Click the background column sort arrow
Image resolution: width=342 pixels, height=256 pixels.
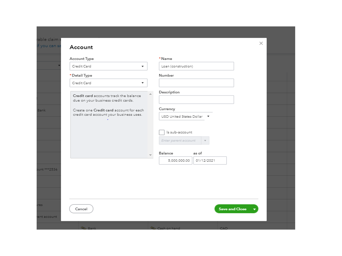[x=59, y=66]
